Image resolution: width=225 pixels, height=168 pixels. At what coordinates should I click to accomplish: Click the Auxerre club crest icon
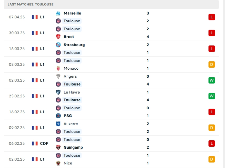(58, 124)
